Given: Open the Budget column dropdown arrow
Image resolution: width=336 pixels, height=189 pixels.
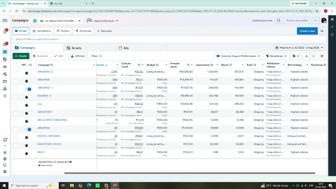Looking at the screenshot, I should [166, 65].
